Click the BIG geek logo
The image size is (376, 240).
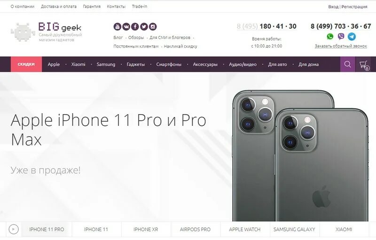[47, 32]
